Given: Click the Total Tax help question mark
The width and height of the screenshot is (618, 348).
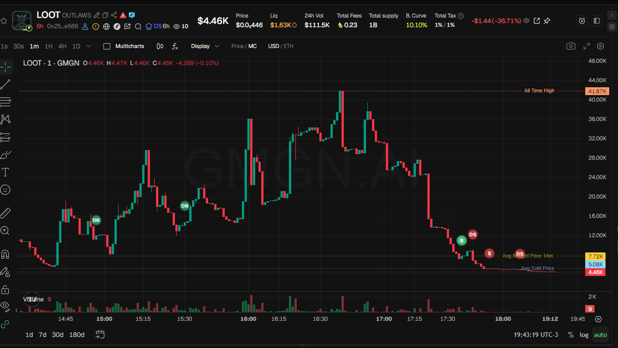Looking at the screenshot, I should click(x=460, y=16).
